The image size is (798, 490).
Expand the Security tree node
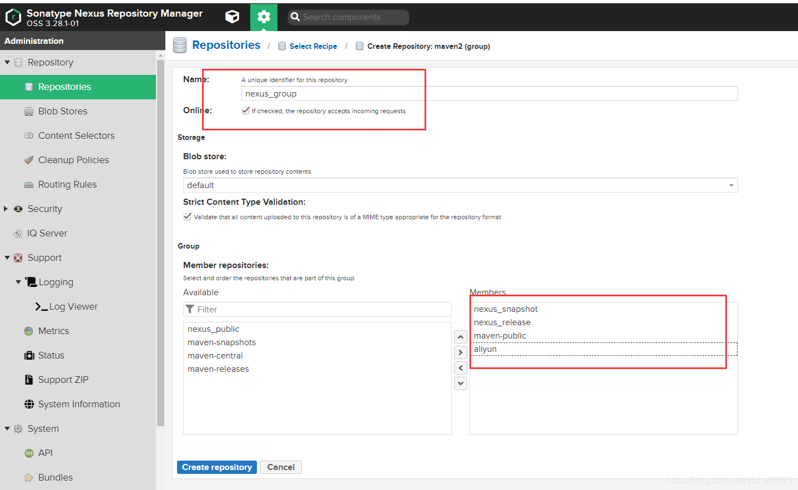[x=6, y=209]
